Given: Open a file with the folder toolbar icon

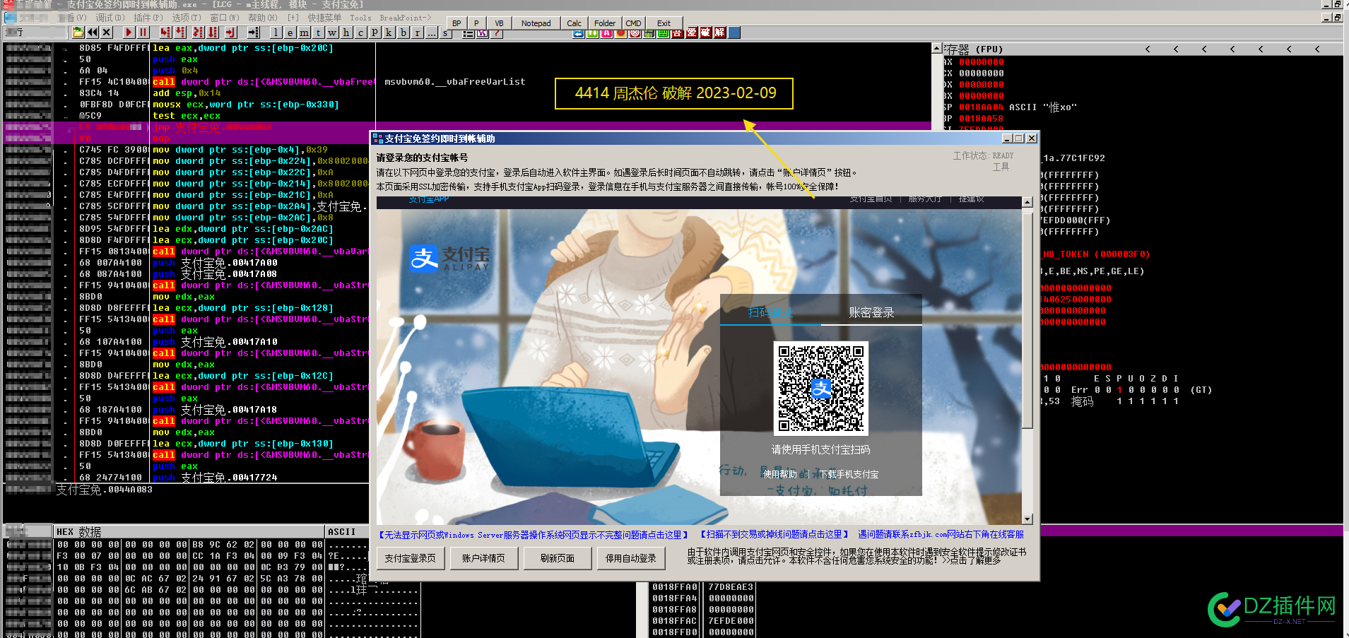Looking at the screenshot, I should 78,33.
